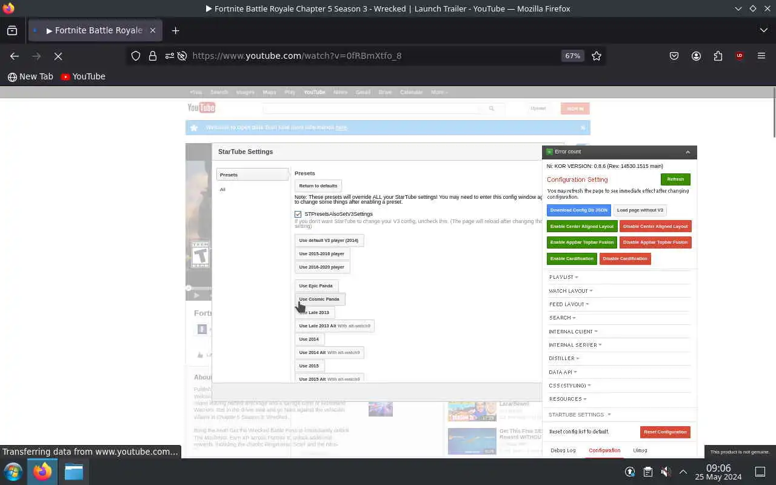Image resolution: width=776 pixels, height=485 pixels.
Task: Enable Appbar Topbar Fusion
Action: click(x=581, y=242)
